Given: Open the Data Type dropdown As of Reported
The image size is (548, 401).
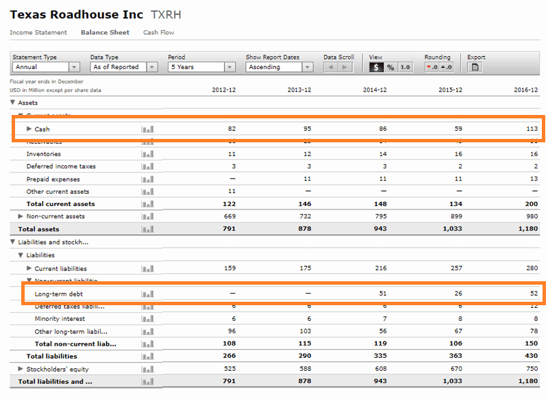Looking at the screenshot, I should click(124, 67).
